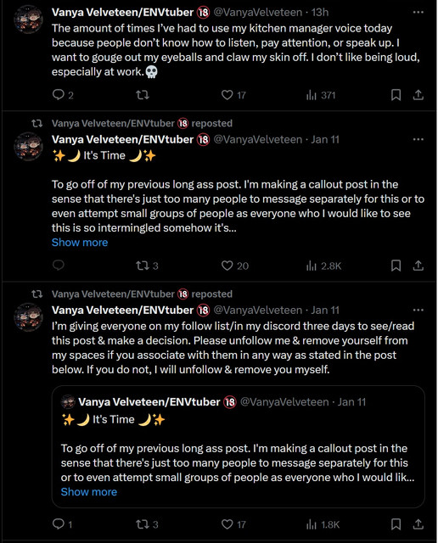View analytics showing 371 views
The image size is (438, 543).
[321, 95]
